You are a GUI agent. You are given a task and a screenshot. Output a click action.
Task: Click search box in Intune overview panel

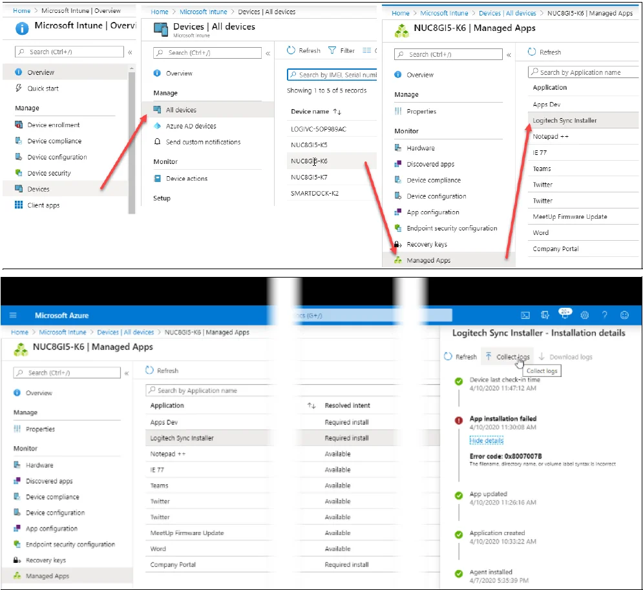(x=69, y=52)
